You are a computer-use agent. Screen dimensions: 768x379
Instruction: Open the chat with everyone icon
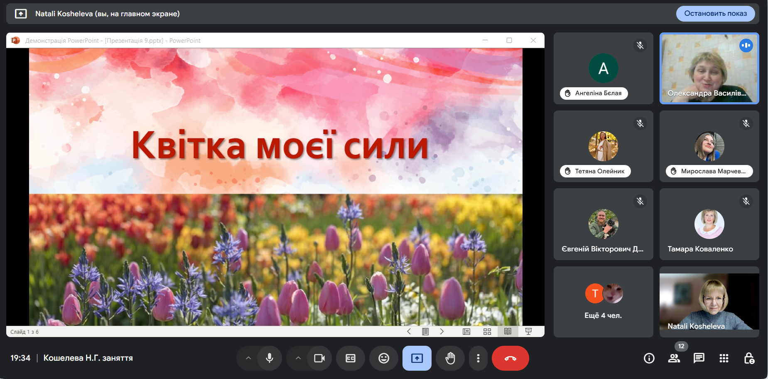tap(699, 358)
